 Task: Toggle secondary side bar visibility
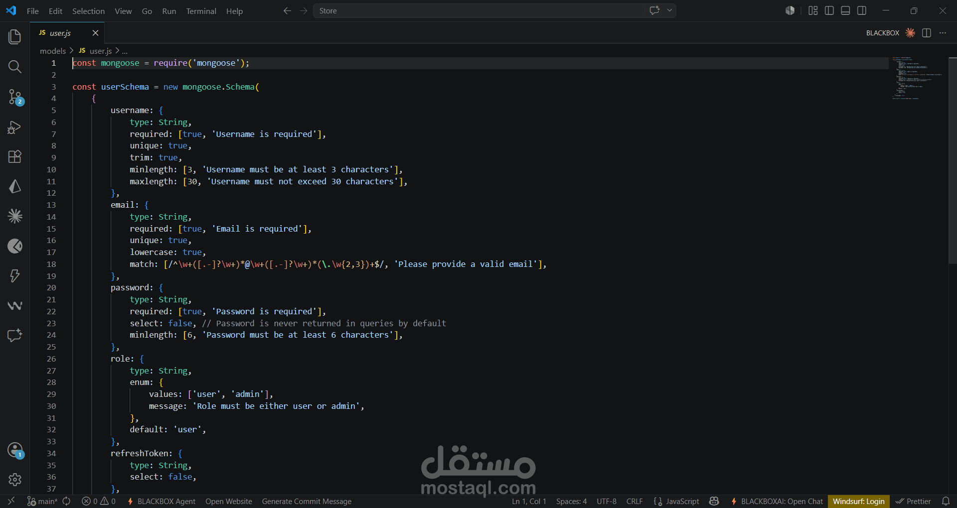[862, 10]
